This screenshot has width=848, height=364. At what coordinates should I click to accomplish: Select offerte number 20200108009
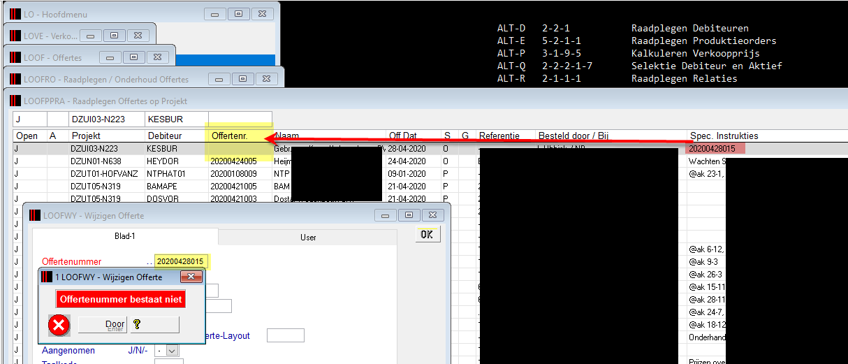click(x=240, y=174)
